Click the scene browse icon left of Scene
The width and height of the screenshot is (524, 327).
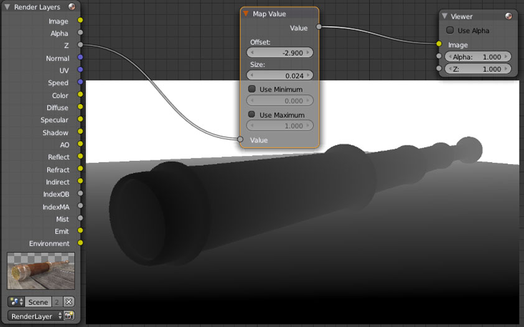pyautogui.click(x=16, y=302)
